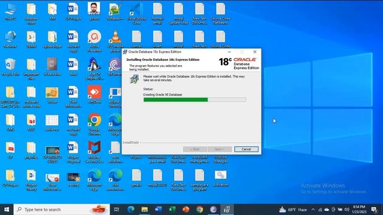383x215 pixels.
Task: Open the notification center icon
Action: (374, 210)
